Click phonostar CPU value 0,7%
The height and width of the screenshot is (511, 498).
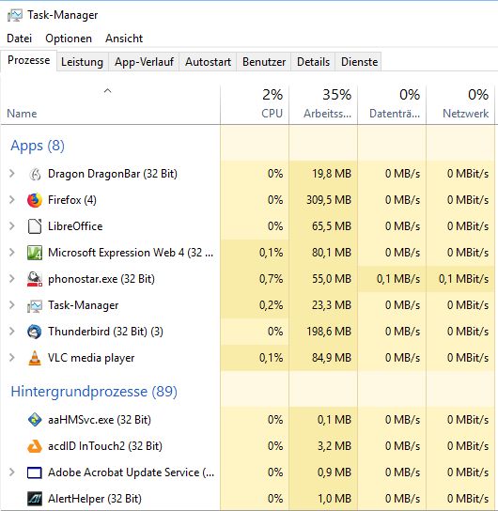[271, 279]
